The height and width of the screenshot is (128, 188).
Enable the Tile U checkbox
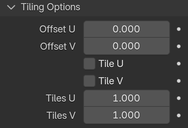[x=90, y=63]
